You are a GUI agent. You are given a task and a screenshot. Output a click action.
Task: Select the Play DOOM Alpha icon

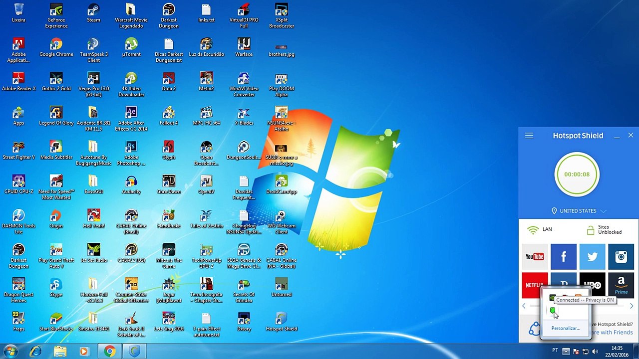click(x=281, y=84)
